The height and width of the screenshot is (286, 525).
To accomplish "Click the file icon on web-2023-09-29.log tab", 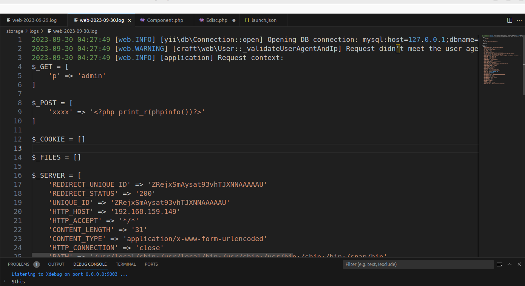I will 9,20.
